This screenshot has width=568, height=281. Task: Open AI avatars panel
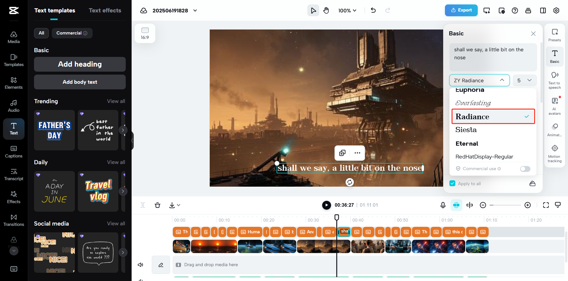coord(554,106)
